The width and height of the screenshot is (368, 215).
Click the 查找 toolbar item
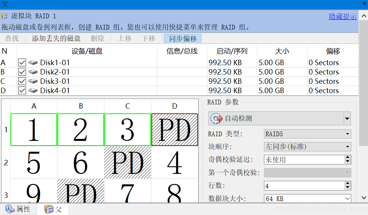coord(12,38)
